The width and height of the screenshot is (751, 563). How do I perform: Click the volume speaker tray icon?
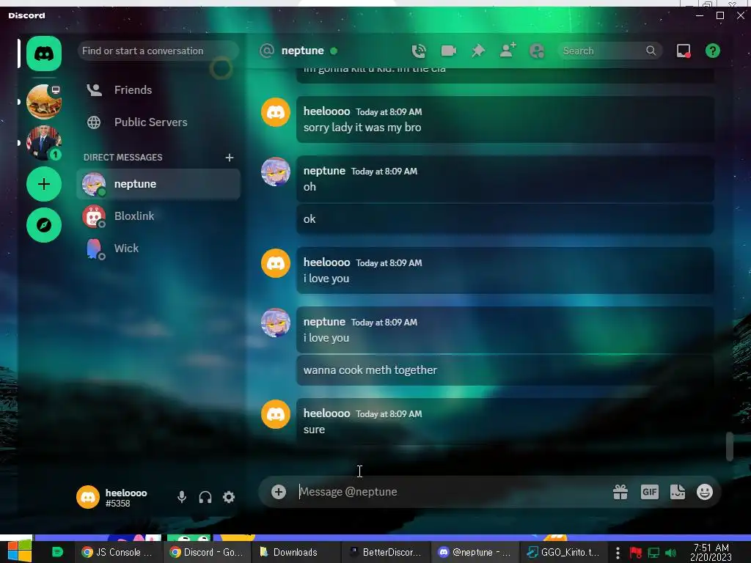(670, 553)
